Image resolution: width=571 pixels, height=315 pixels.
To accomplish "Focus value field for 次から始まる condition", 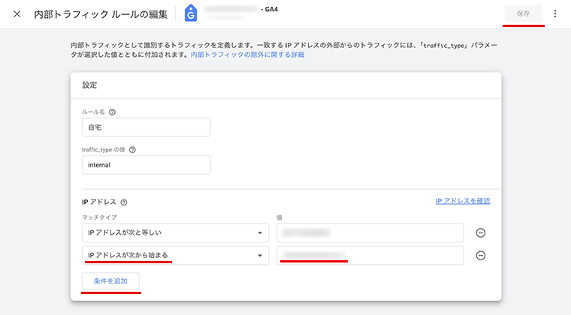I will (370, 256).
